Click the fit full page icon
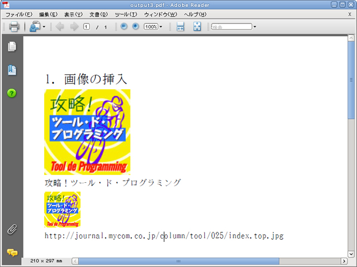357x267 pixels. (197, 27)
